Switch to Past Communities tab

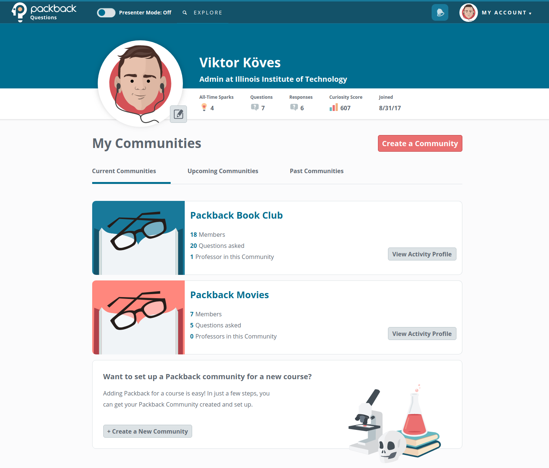pyautogui.click(x=317, y=171)
